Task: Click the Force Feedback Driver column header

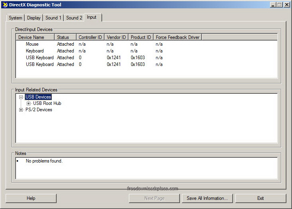Action: point(178,37)
